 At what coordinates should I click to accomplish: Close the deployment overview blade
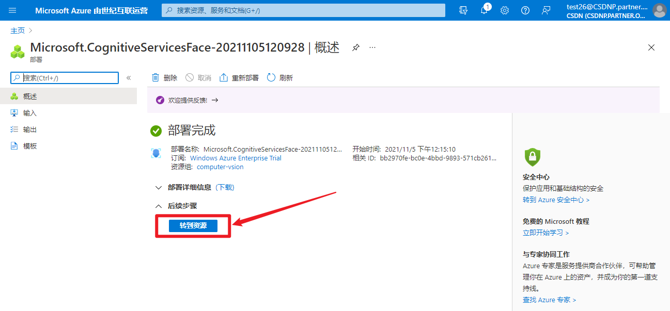(651, 47)
